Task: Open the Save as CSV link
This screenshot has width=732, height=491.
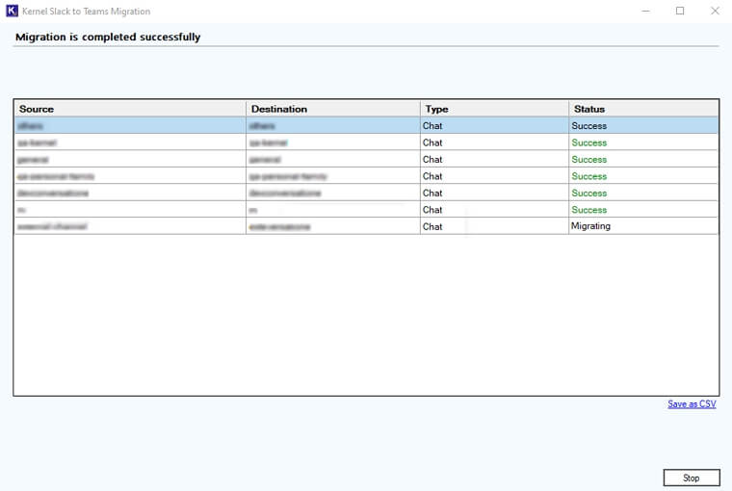Action: (x=692, y=404)
